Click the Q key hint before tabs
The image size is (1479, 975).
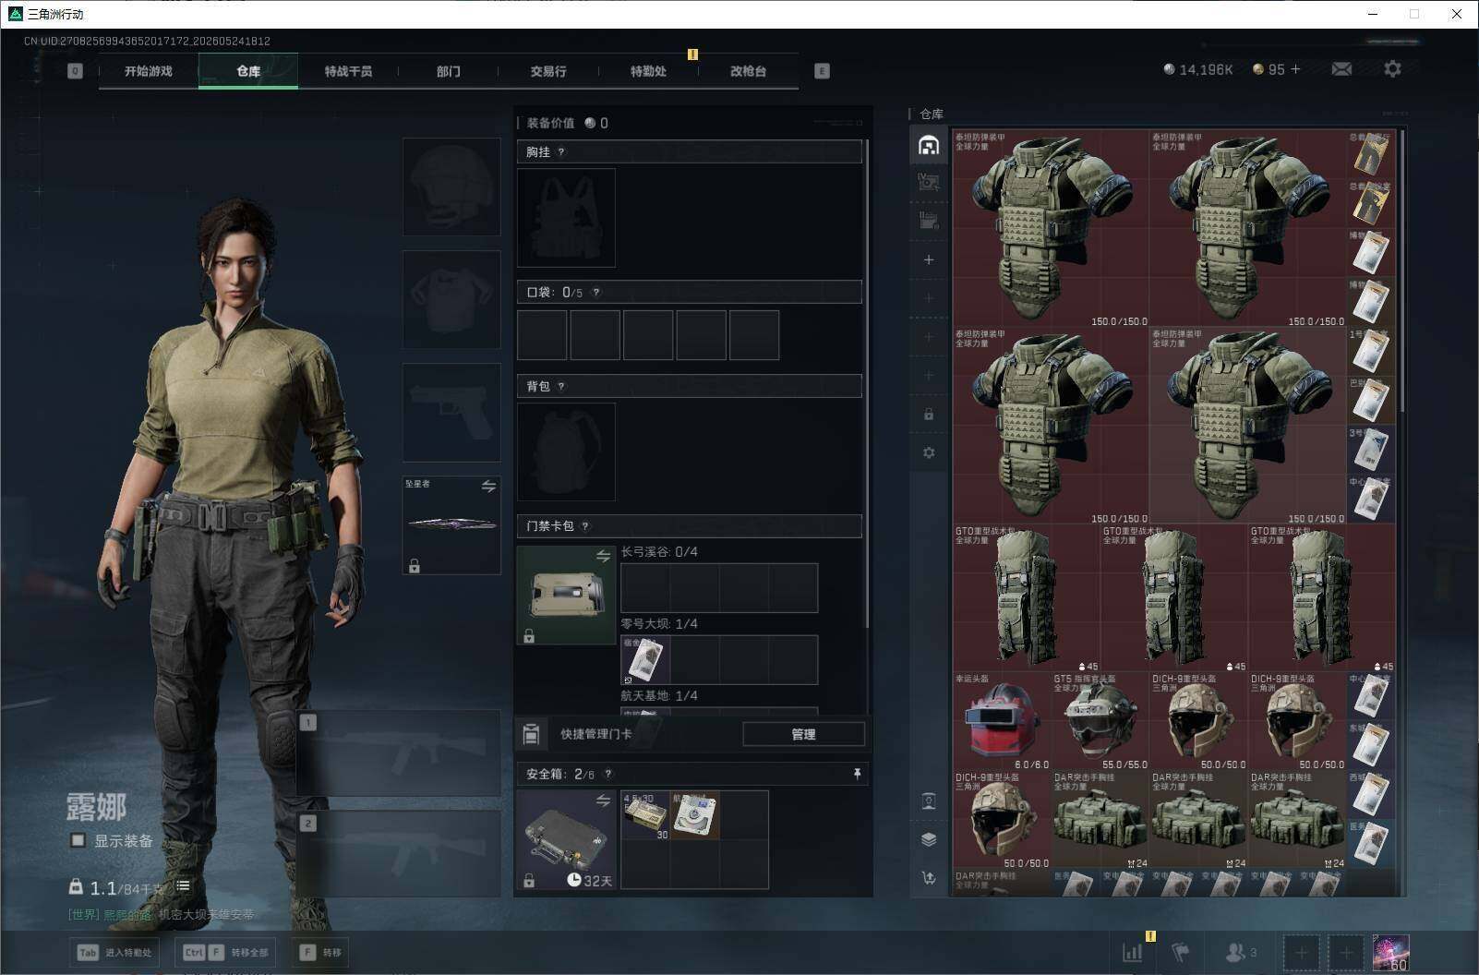(x=75, y=70)
